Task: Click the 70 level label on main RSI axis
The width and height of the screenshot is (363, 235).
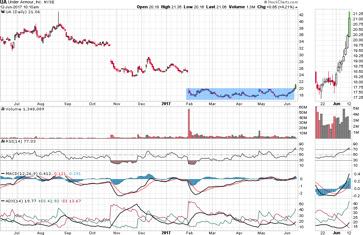Action: pyautogui.click(x=301, y=149)
